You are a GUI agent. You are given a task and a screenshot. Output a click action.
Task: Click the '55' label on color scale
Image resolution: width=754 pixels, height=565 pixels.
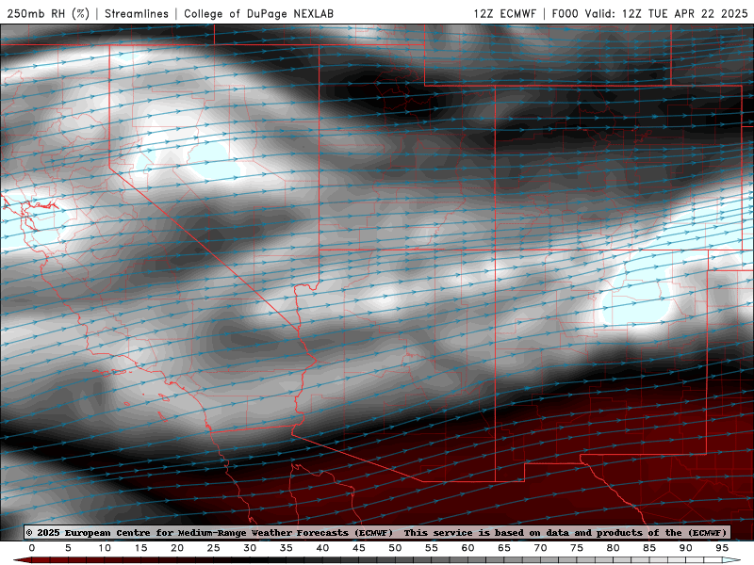pos(432,548)
